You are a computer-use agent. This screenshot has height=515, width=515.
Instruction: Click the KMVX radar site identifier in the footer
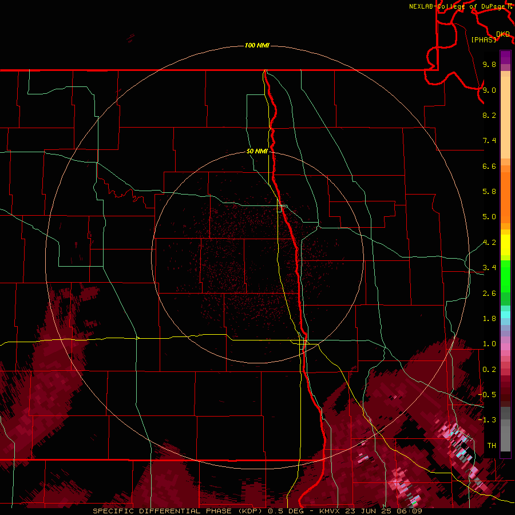point(330,511)
